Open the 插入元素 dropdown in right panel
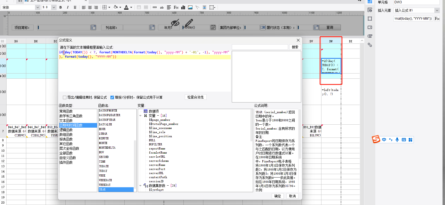The width and height of the screenshot is (445, 205). tap(437, 10)
